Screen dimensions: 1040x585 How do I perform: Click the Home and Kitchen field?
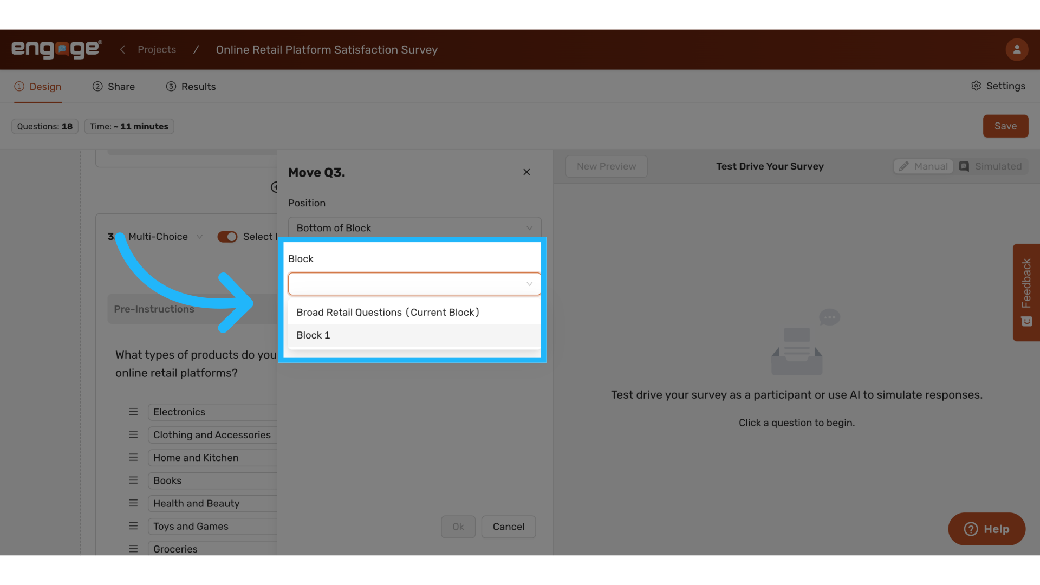click(x=212, y=458)
